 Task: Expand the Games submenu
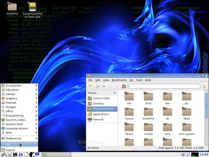[19, 94]
